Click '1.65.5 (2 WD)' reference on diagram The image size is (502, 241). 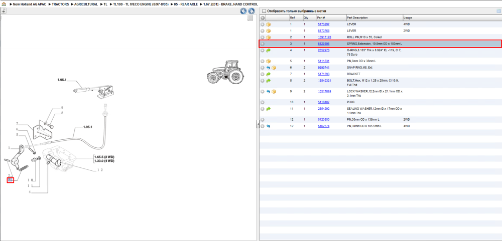(x=104, y=157)
